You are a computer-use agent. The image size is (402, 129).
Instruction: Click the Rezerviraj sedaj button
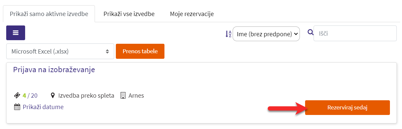[348, 108]
